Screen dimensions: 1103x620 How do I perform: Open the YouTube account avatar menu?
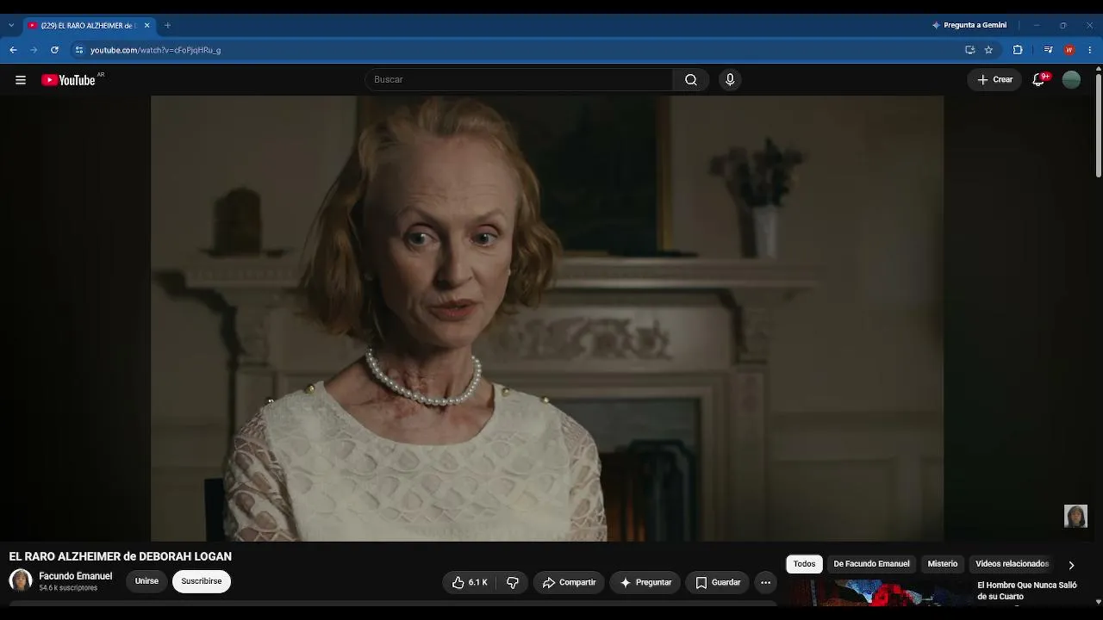pyautogui.click(x=1071, y=80)
